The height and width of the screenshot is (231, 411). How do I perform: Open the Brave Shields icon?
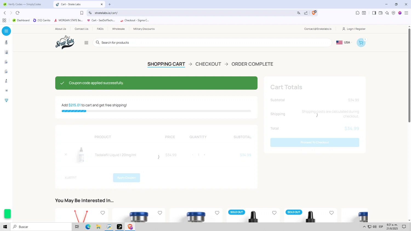(314, 13)
